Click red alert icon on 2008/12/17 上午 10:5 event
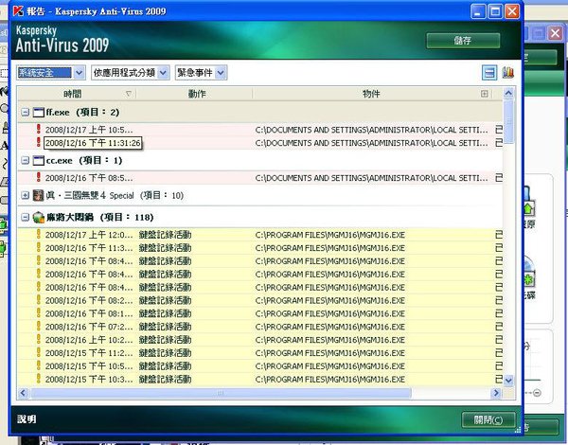The height and width of the screenshot is (445, 568). 39,129
